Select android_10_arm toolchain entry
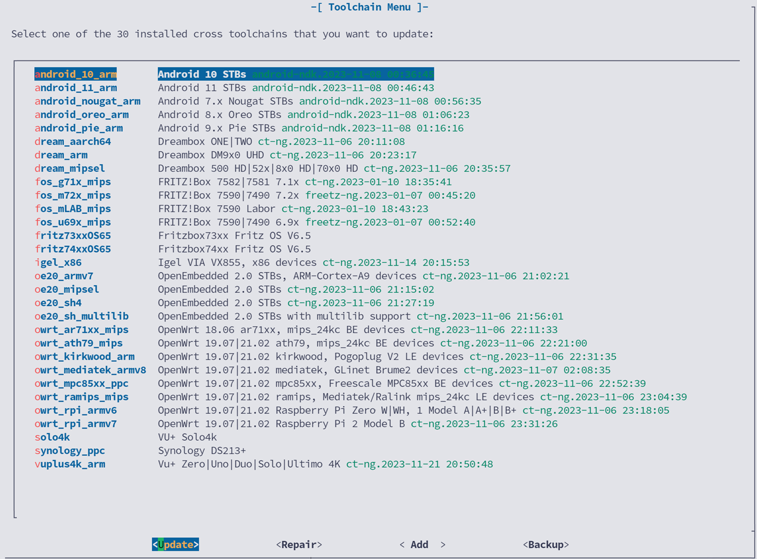The width and height of the screenshot is (757, 559). pyautogui.click(x=76, y=74)
